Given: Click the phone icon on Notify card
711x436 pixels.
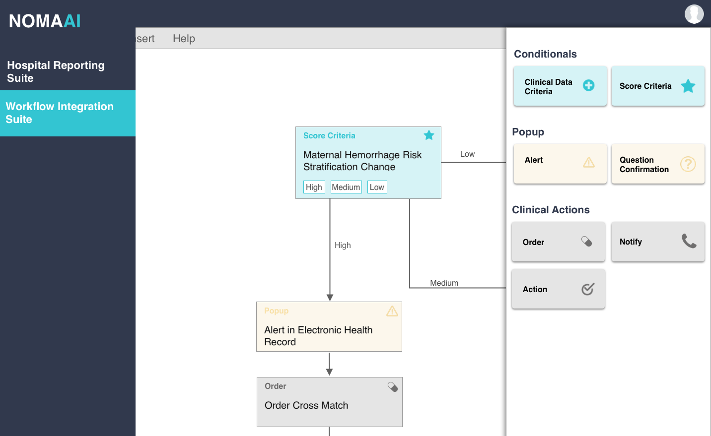Looking at the screenshot, I should (x=689, y=241).
